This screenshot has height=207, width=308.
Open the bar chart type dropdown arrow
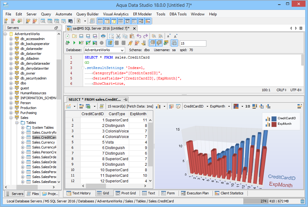click(164, 106)
